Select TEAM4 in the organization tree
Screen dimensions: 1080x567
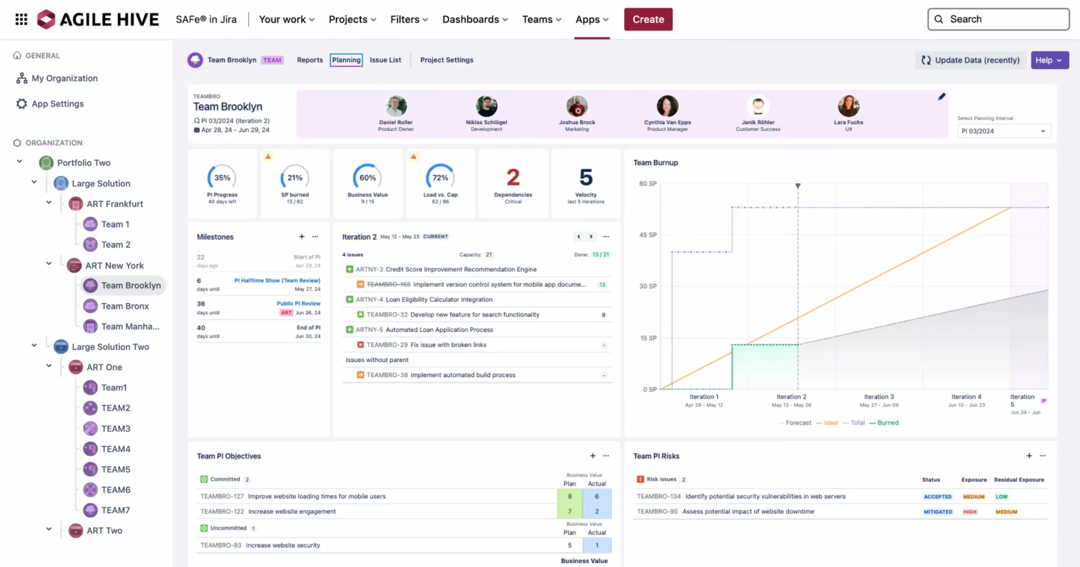[x=115, y=449]
